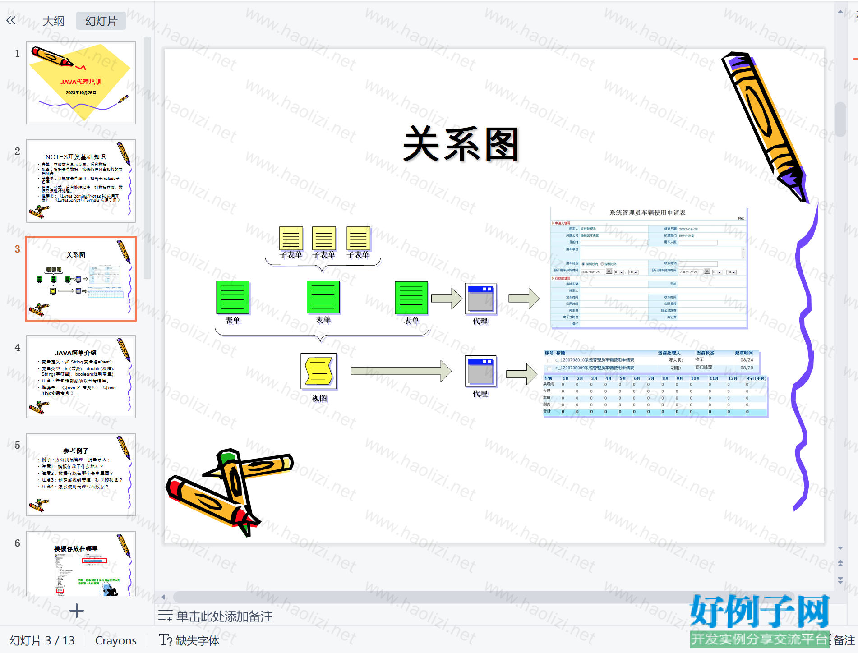Select the leftmost green 表单 icon

pyautogui.click(x=233, y=297)
